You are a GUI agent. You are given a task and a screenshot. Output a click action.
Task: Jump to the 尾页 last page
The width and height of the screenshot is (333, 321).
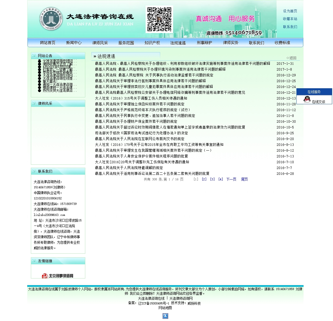click(244, 179)
